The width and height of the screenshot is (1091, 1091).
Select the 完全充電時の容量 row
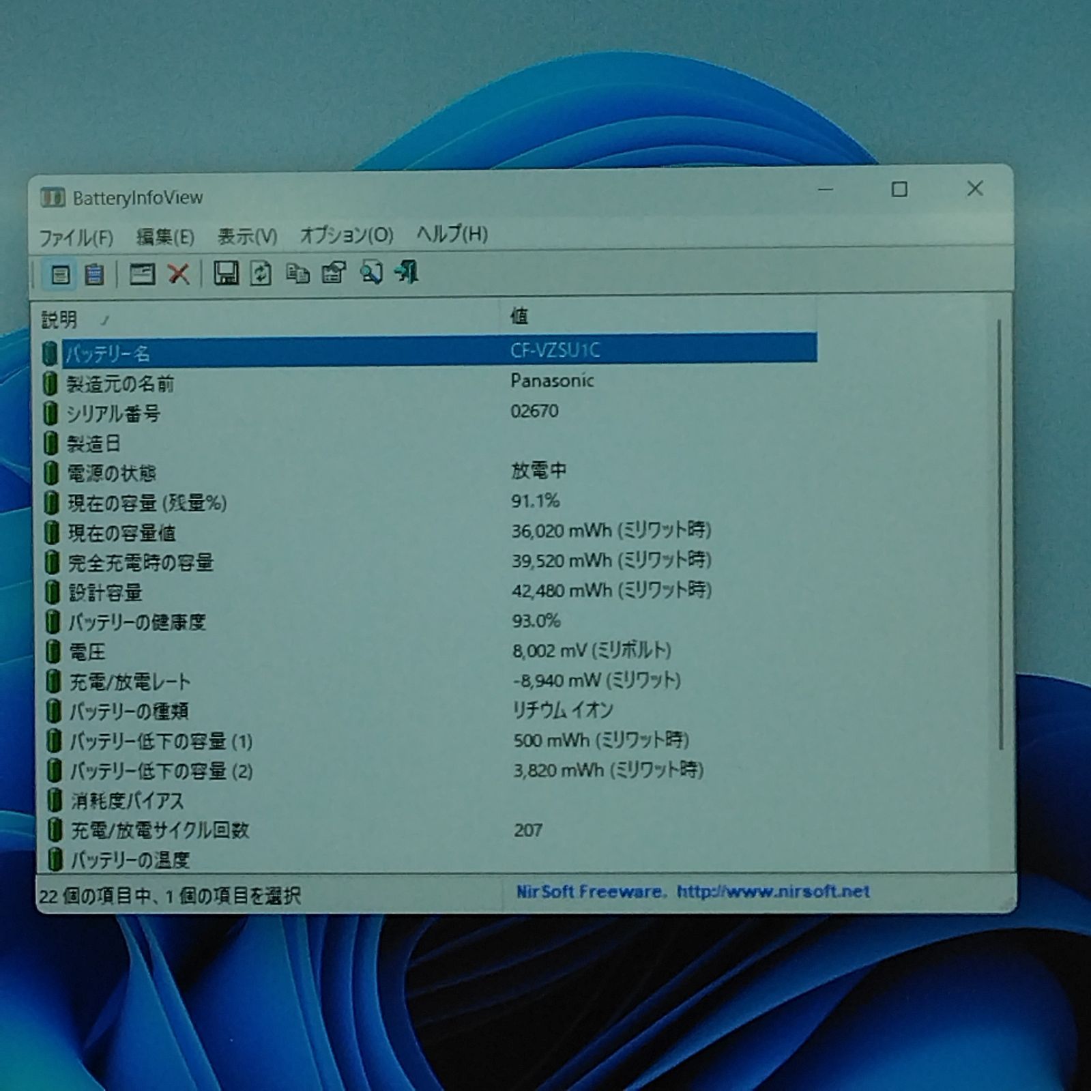[x=430, y=562]
